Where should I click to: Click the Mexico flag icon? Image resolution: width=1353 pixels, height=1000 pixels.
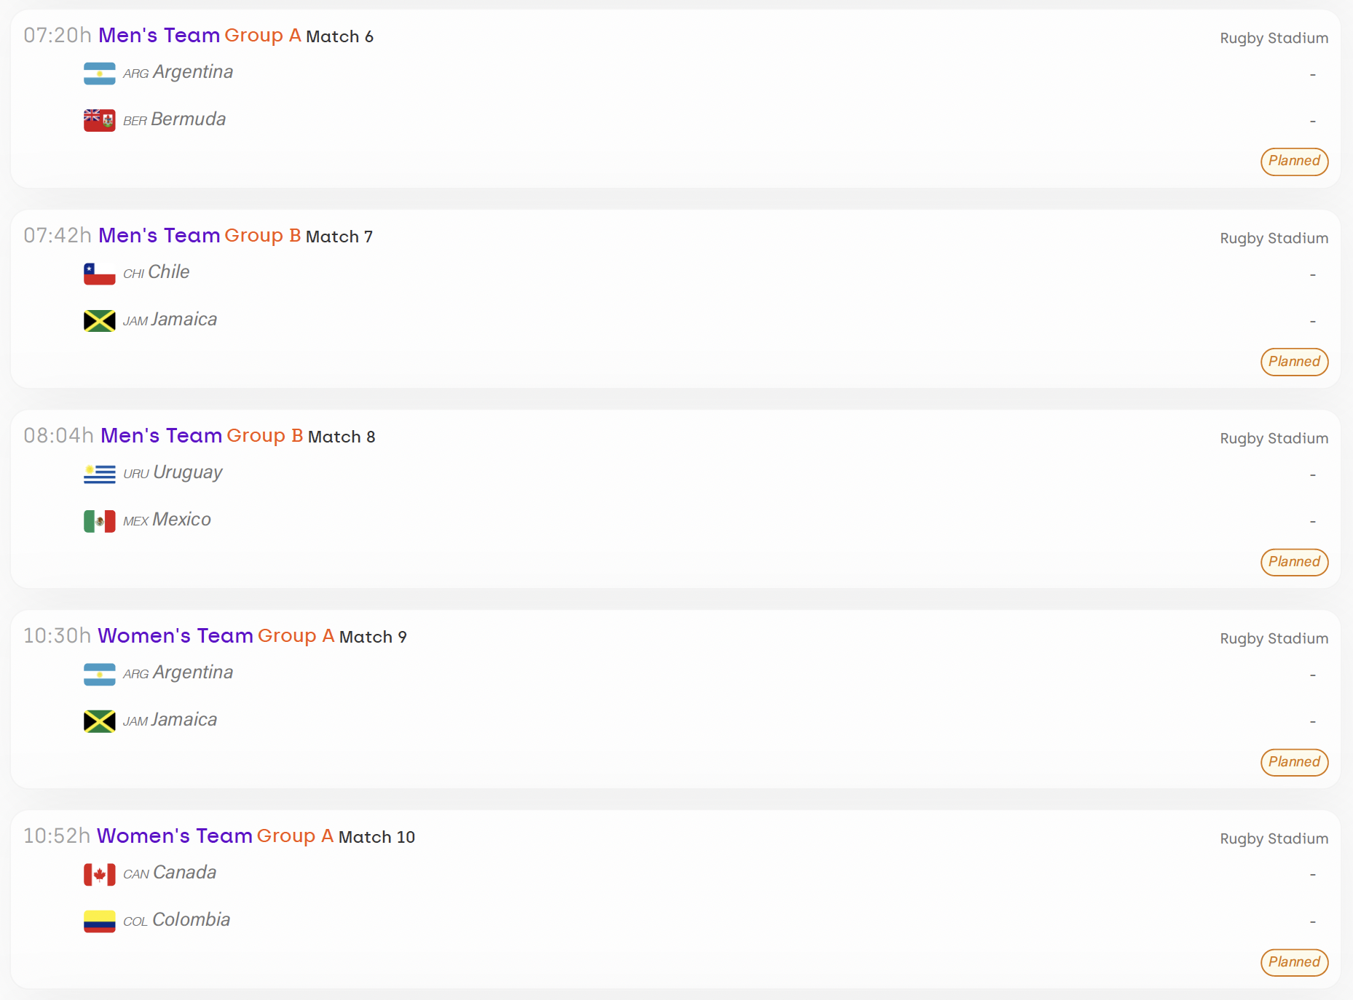point(99,520)
